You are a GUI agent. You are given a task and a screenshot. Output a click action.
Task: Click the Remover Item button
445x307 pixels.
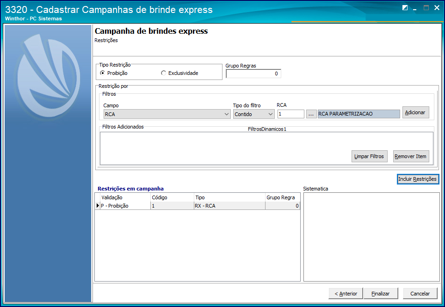tap(411, 156)
